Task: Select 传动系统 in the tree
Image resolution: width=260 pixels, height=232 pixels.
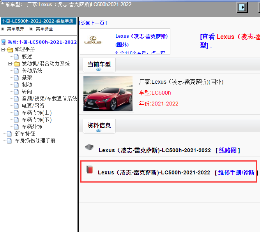Action: pos(32,71)
